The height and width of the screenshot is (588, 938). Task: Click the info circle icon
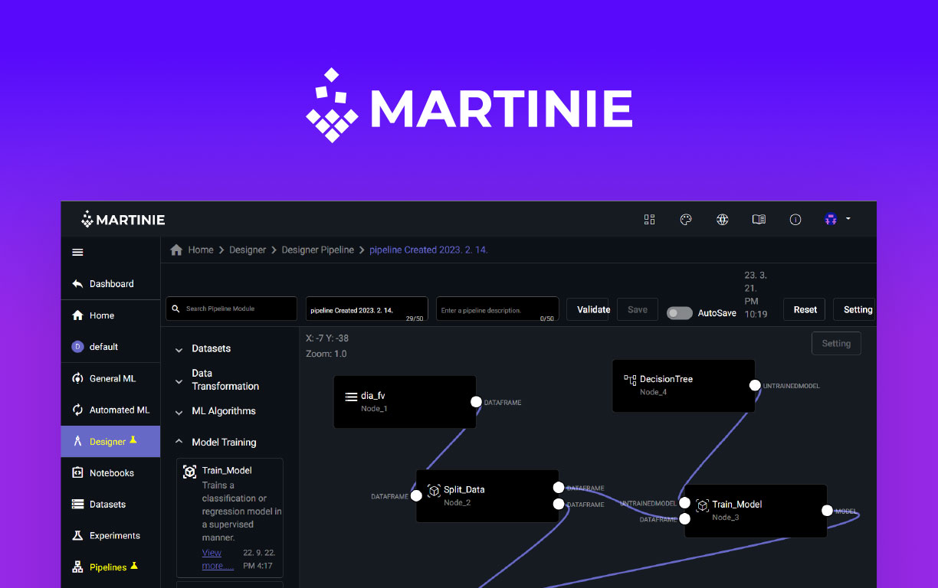pyautogui.click(x=795, y=220)
